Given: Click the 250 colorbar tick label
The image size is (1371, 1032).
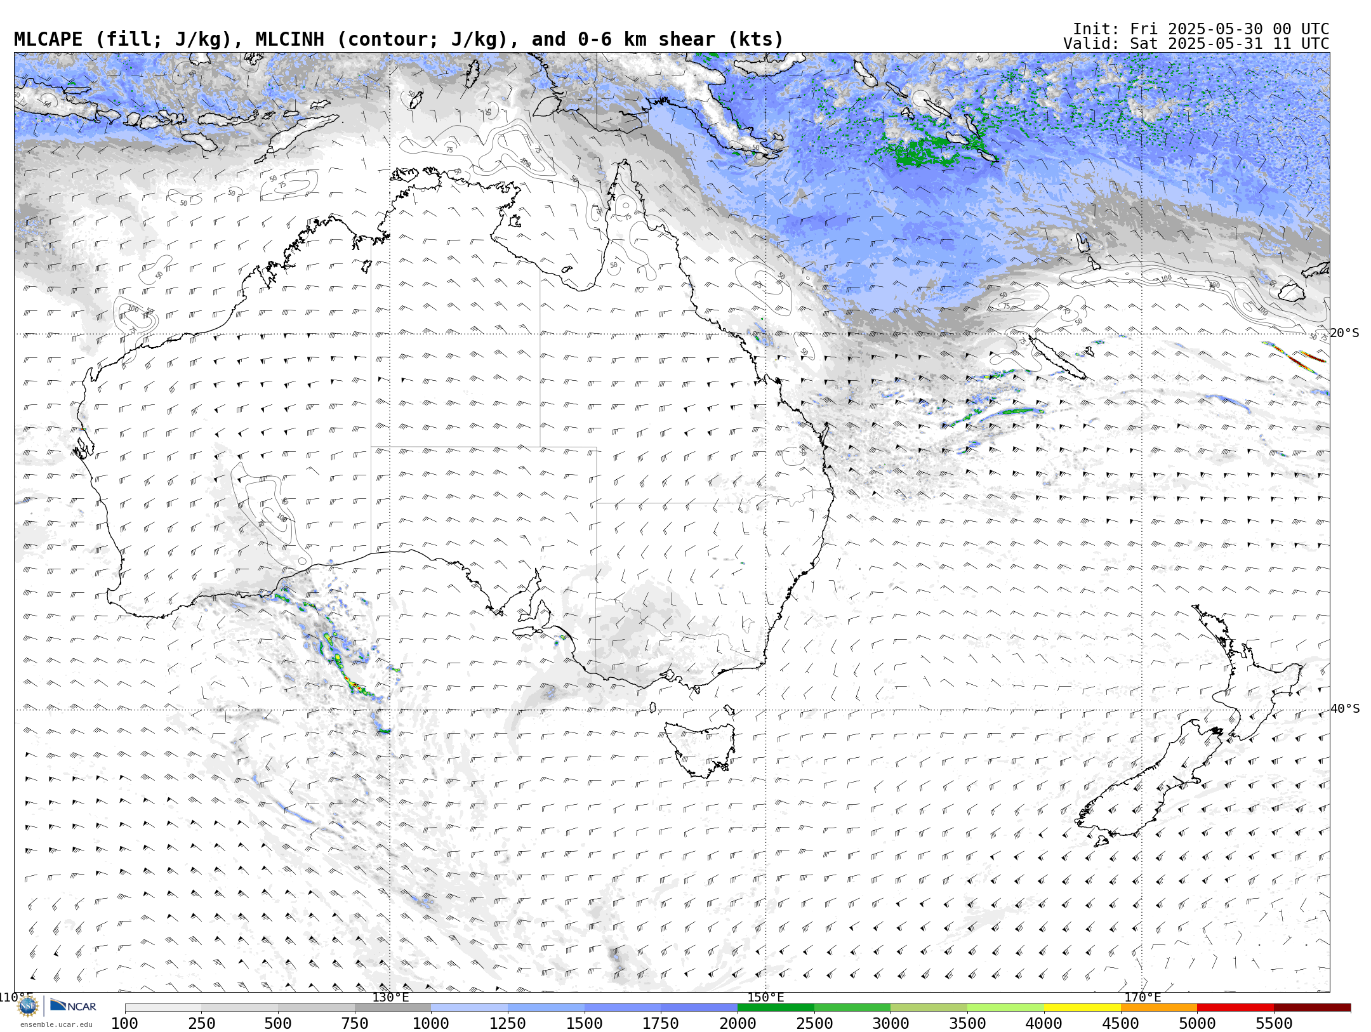Looking at the screenshot, I should click(x=202, y=1023).
